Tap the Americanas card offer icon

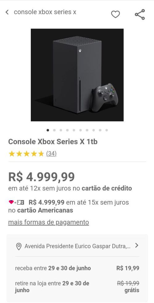coord(16,202)
